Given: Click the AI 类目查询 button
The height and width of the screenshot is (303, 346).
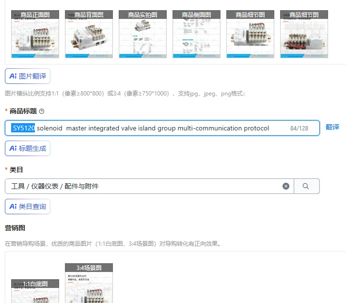Looking at the screenshot, I should click(x=28, y=207).
